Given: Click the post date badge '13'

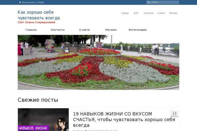Looking at the screenshot, I should (x=174, y=114).
